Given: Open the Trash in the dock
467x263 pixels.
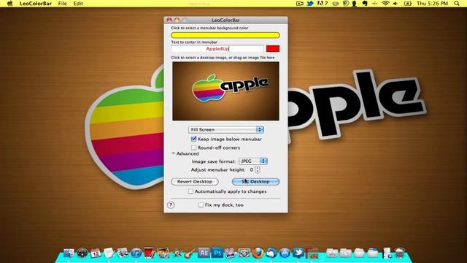Looking at the screenshot, I should click(400, 253).
